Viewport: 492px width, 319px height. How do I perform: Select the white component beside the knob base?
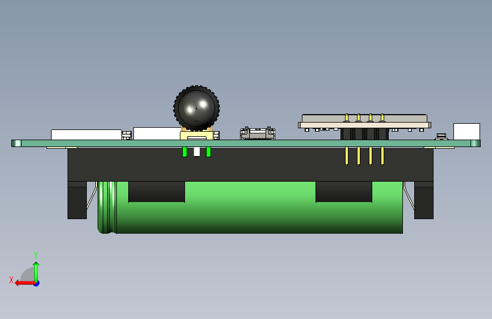point(157,133)
